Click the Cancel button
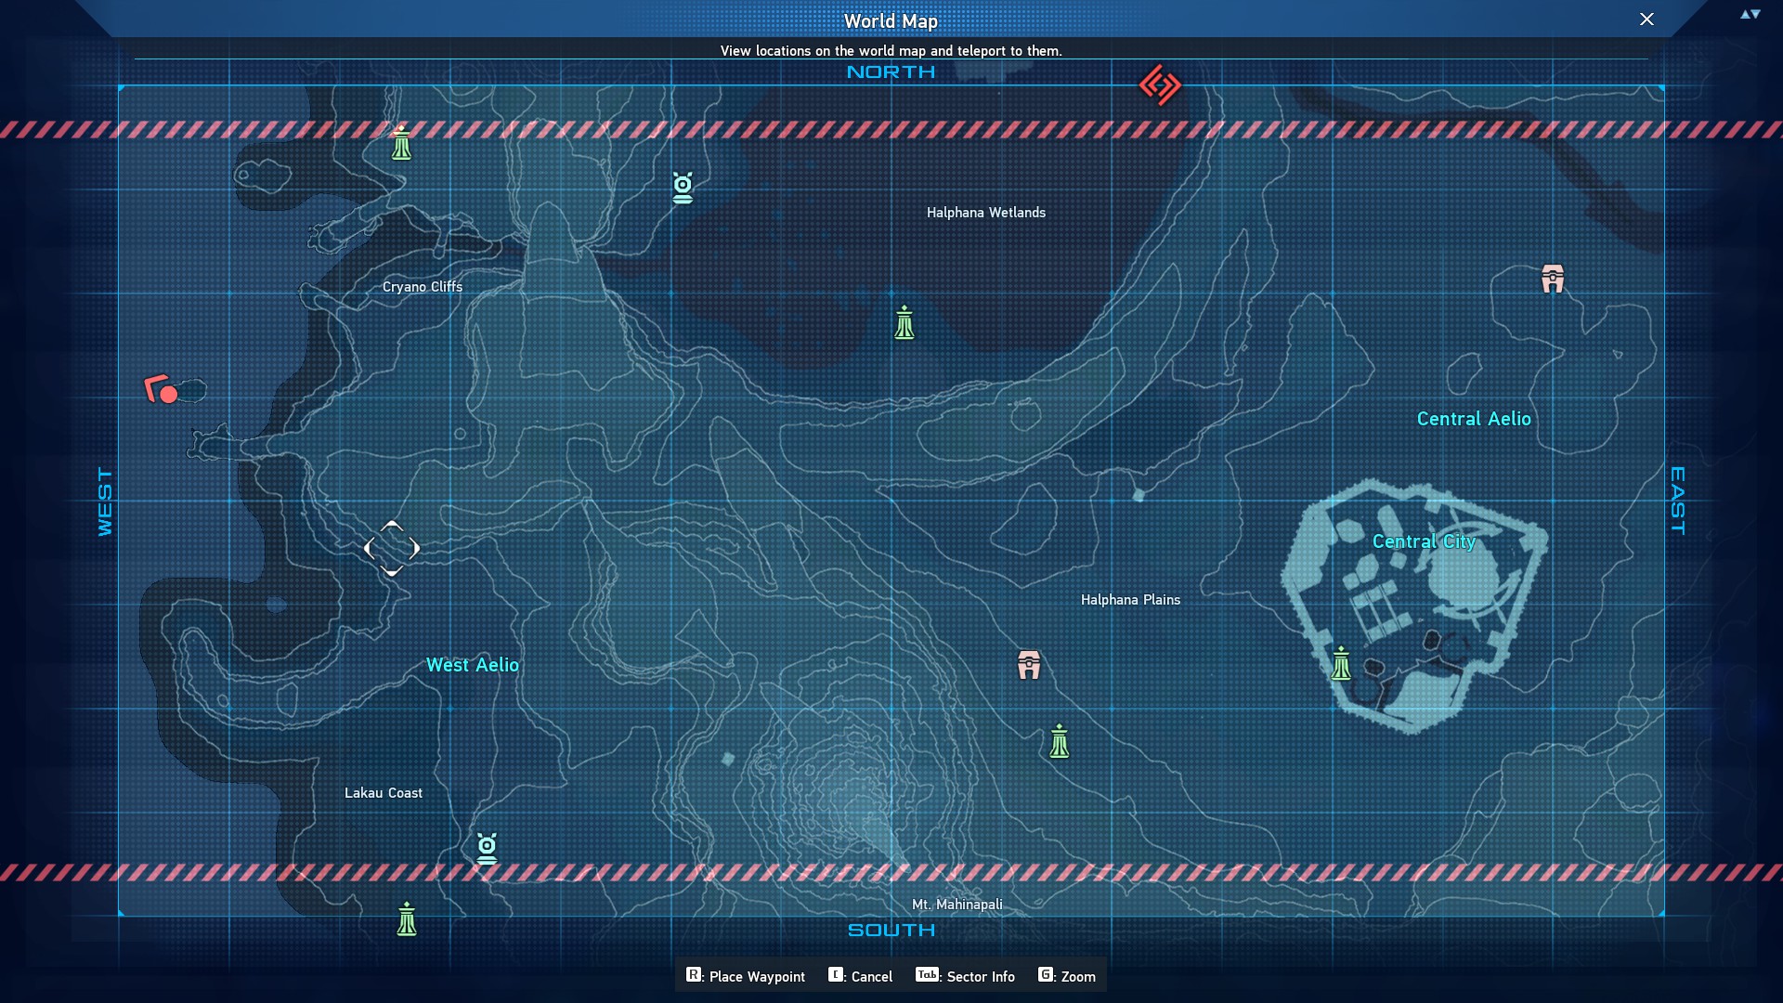1783x1003 pixels. [860, 976]
